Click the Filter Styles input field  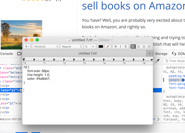[x=176, y=61]
